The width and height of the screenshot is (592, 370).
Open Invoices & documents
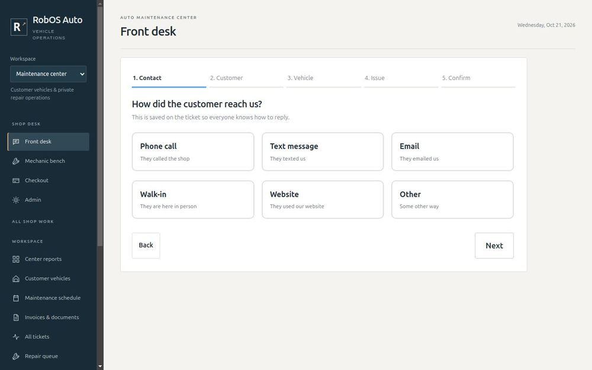click(x=49, y=317)
